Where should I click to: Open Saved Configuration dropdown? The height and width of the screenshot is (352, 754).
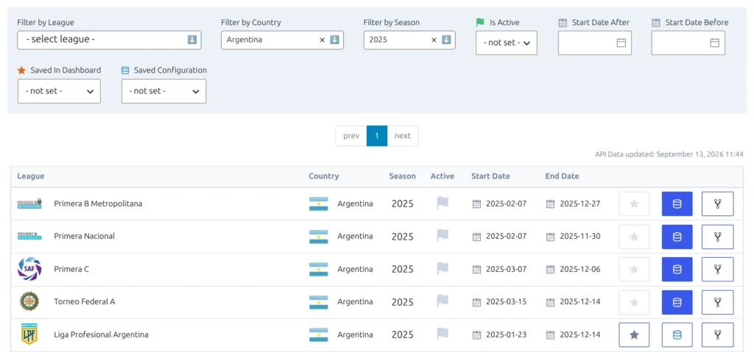click(164, 91)
